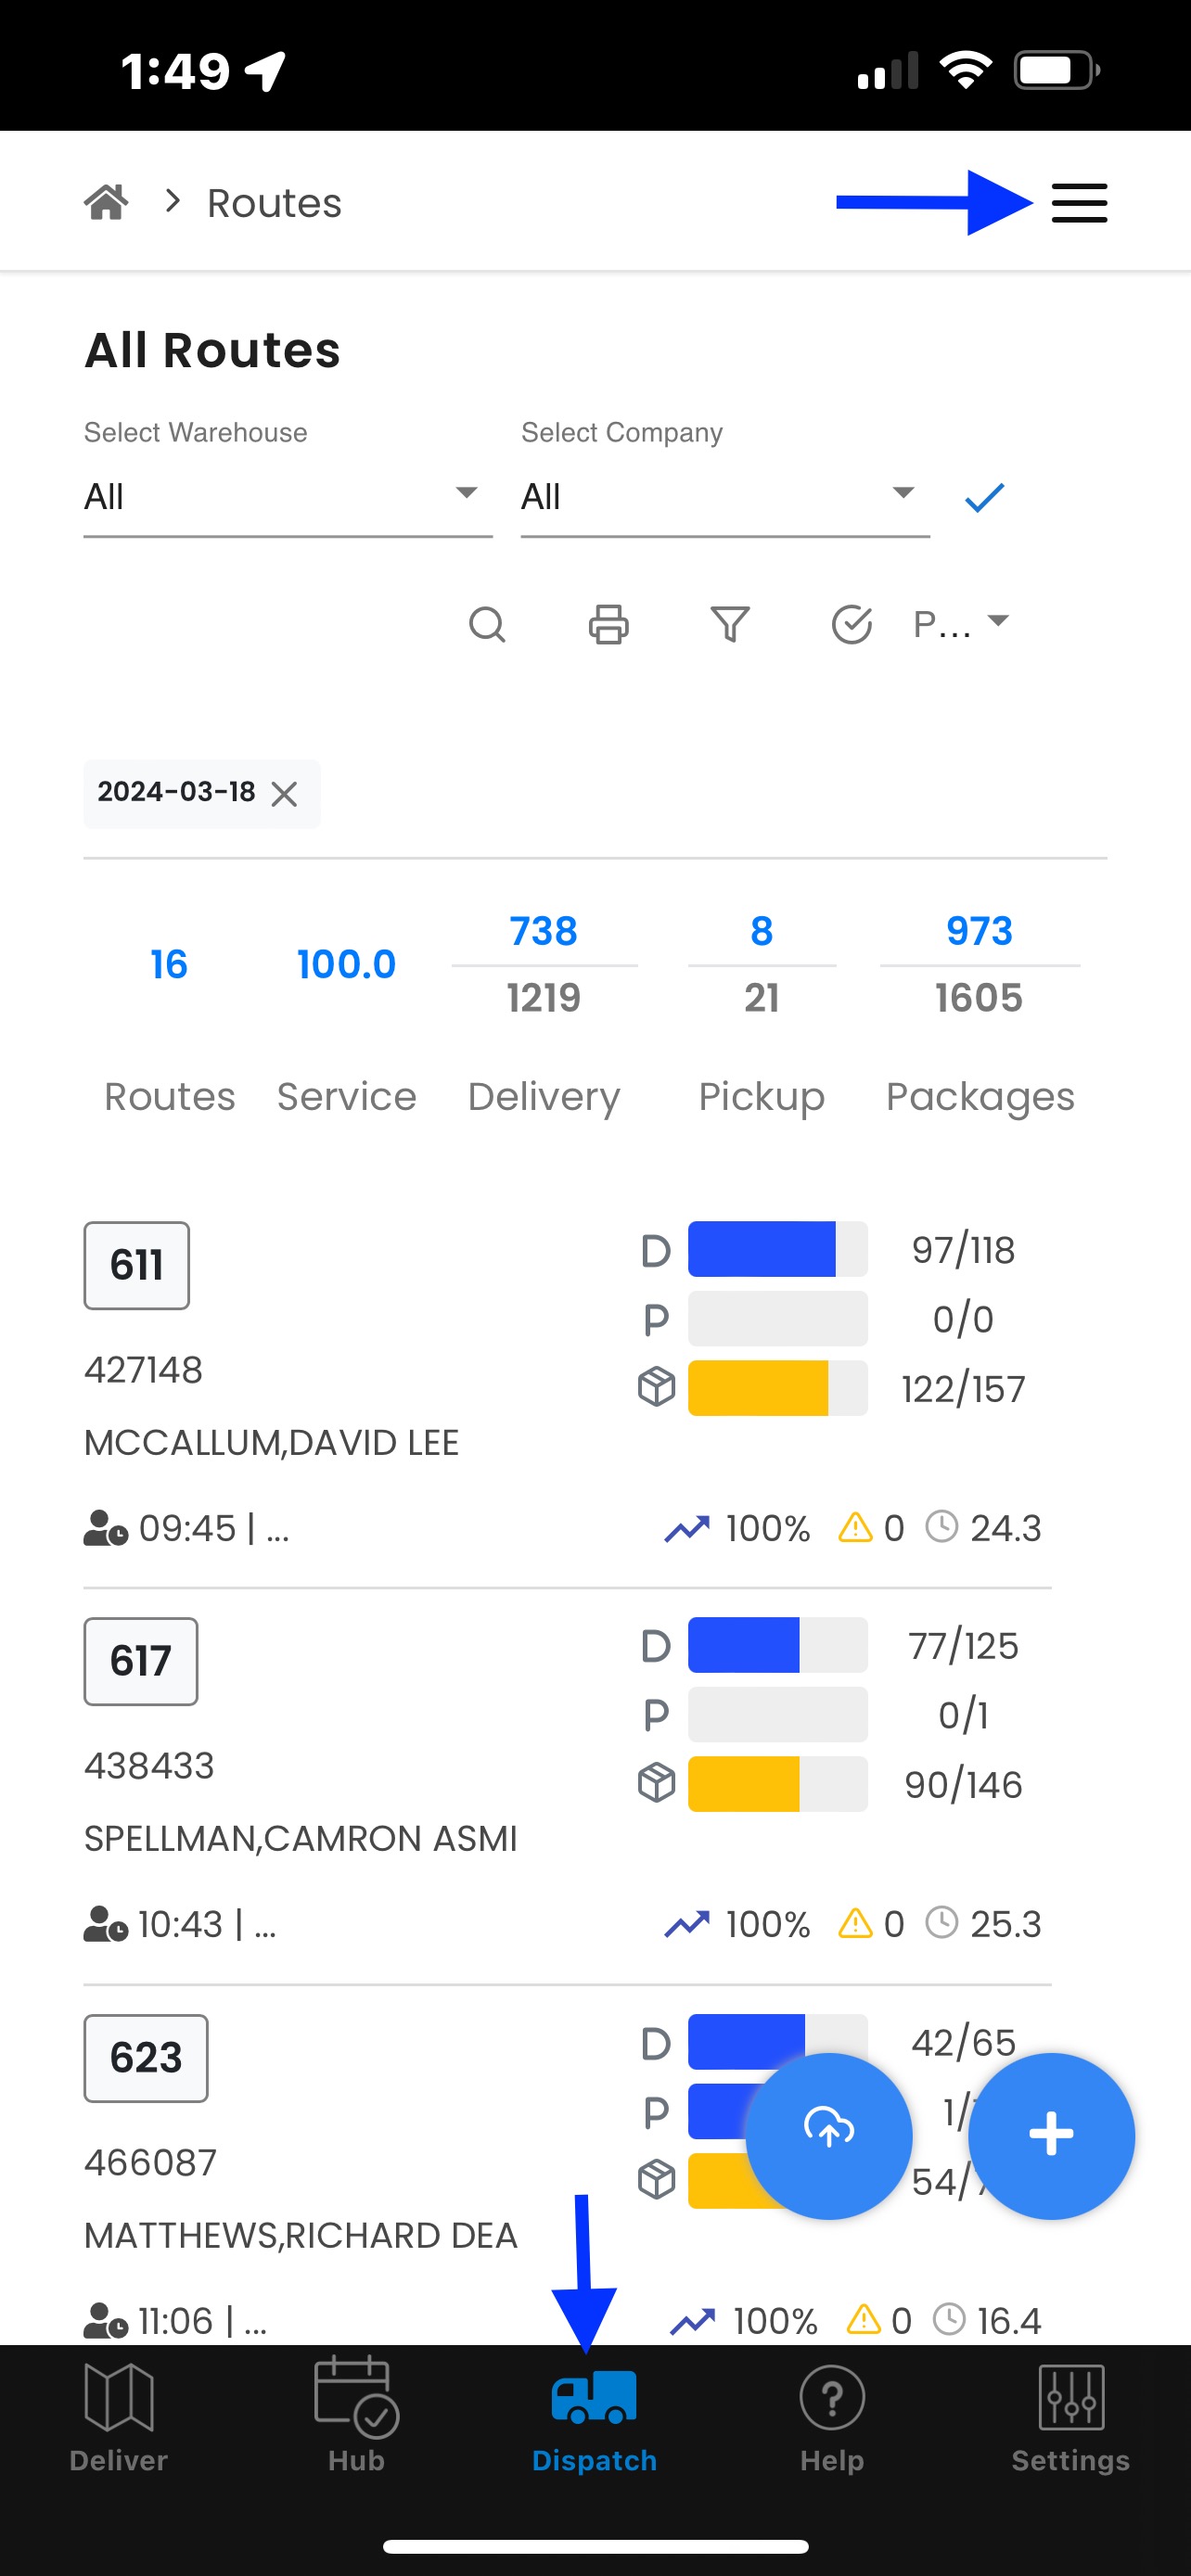Open the P... status dropdown
Screen dimensions: 1191x2576
coord(961,624)
